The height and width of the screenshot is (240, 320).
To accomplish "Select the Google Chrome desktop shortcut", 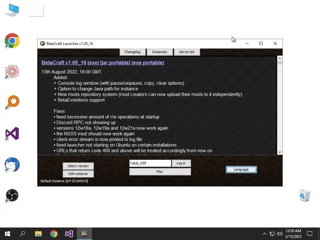I will [x=12, y=41].
